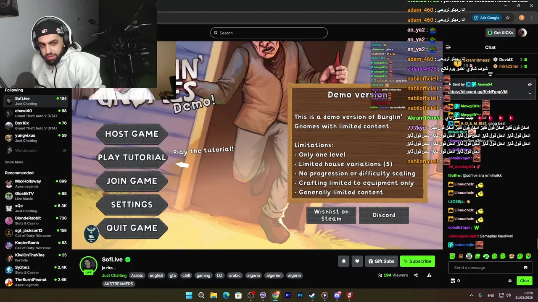The height and width of the screenshot is (302, 538).
Task: Open MaxHolloway recommended channel
Action: tap(36, 184)
